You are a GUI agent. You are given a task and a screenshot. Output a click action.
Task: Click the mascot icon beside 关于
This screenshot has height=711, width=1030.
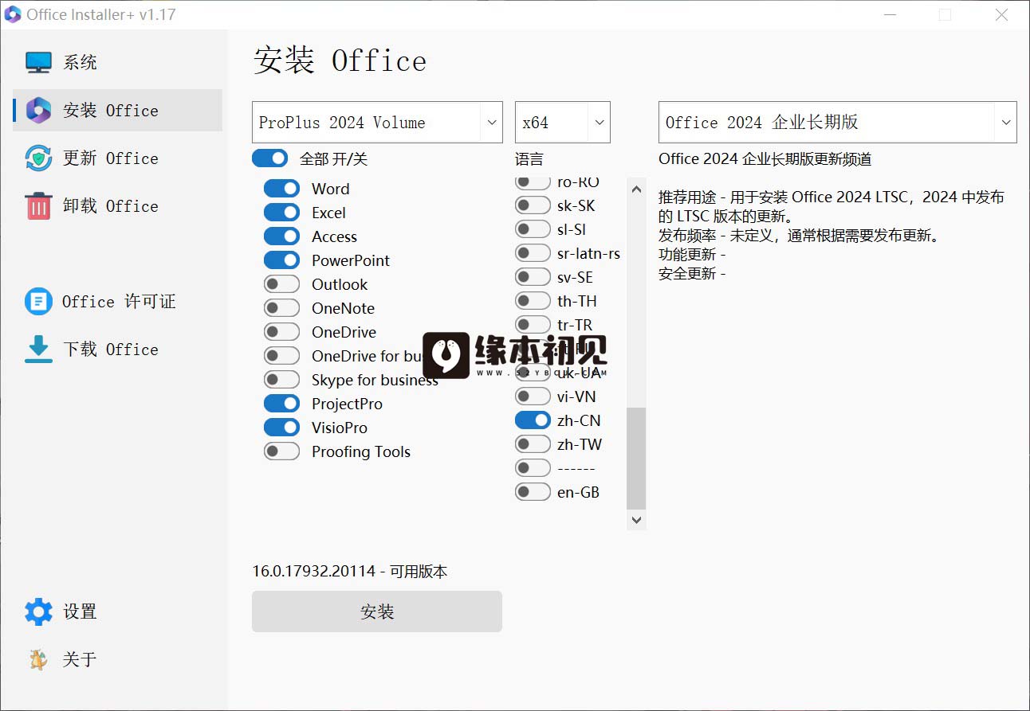tap(38, 659)
